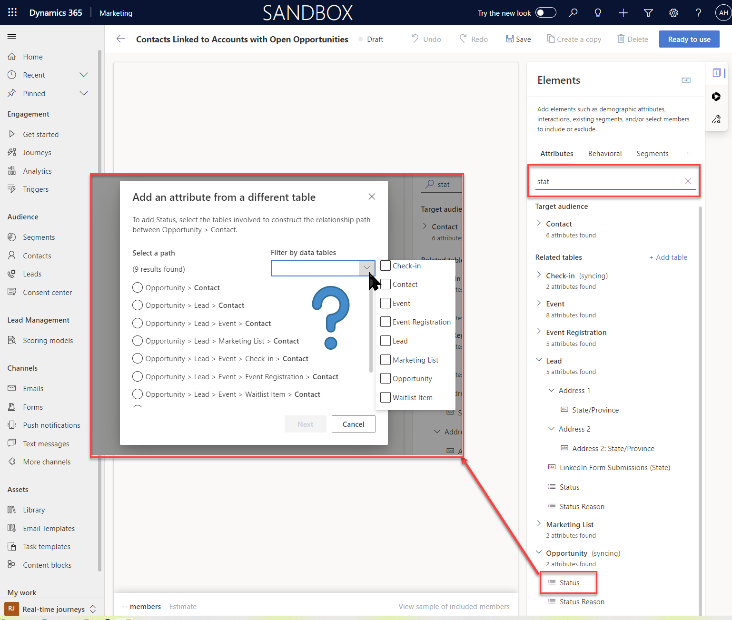Open the Journeys section in the sidebar
The height and width of the screenshot is (620, 732).
[x=37, y=152]
